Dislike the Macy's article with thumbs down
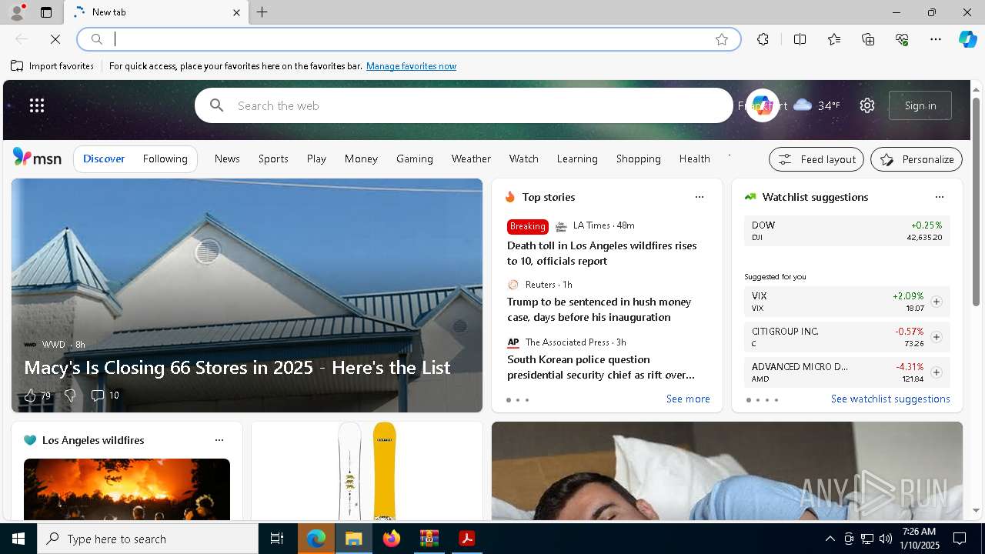985x554 pixels. click(x=70, y=395)
